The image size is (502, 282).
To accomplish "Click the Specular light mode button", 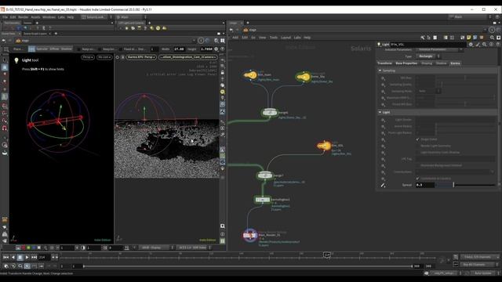I will click(x=42, y=49).
